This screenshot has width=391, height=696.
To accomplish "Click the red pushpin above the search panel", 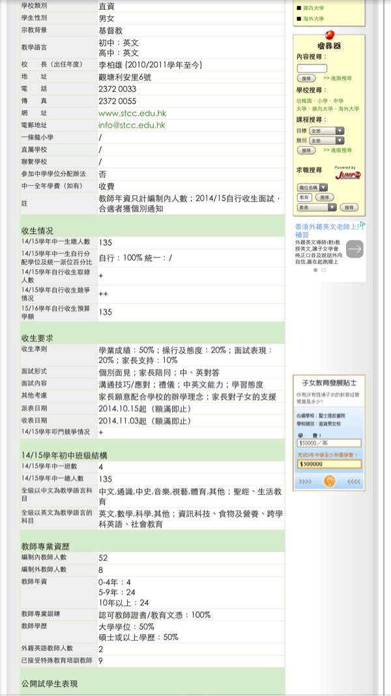I will [x=329, y=35].
